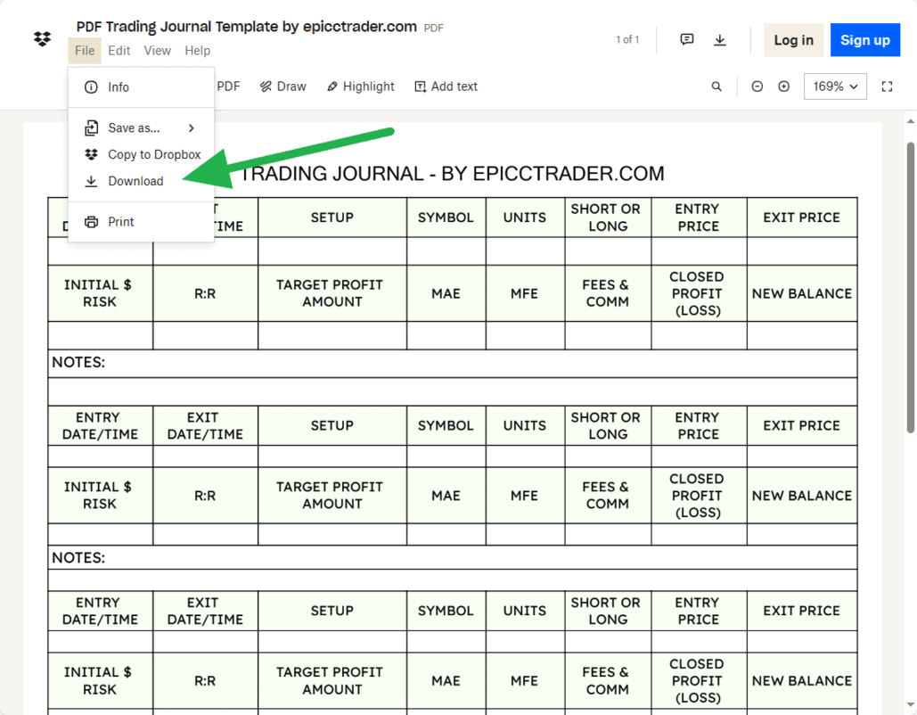Click the Log in button
Viewport: 917px width, 715px height.
794,40
